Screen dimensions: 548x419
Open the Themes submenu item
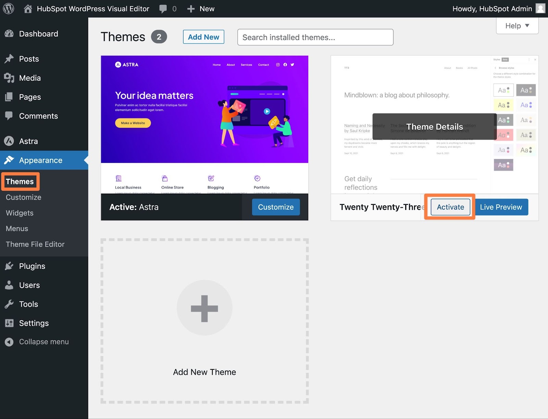[x=20, y=182]
